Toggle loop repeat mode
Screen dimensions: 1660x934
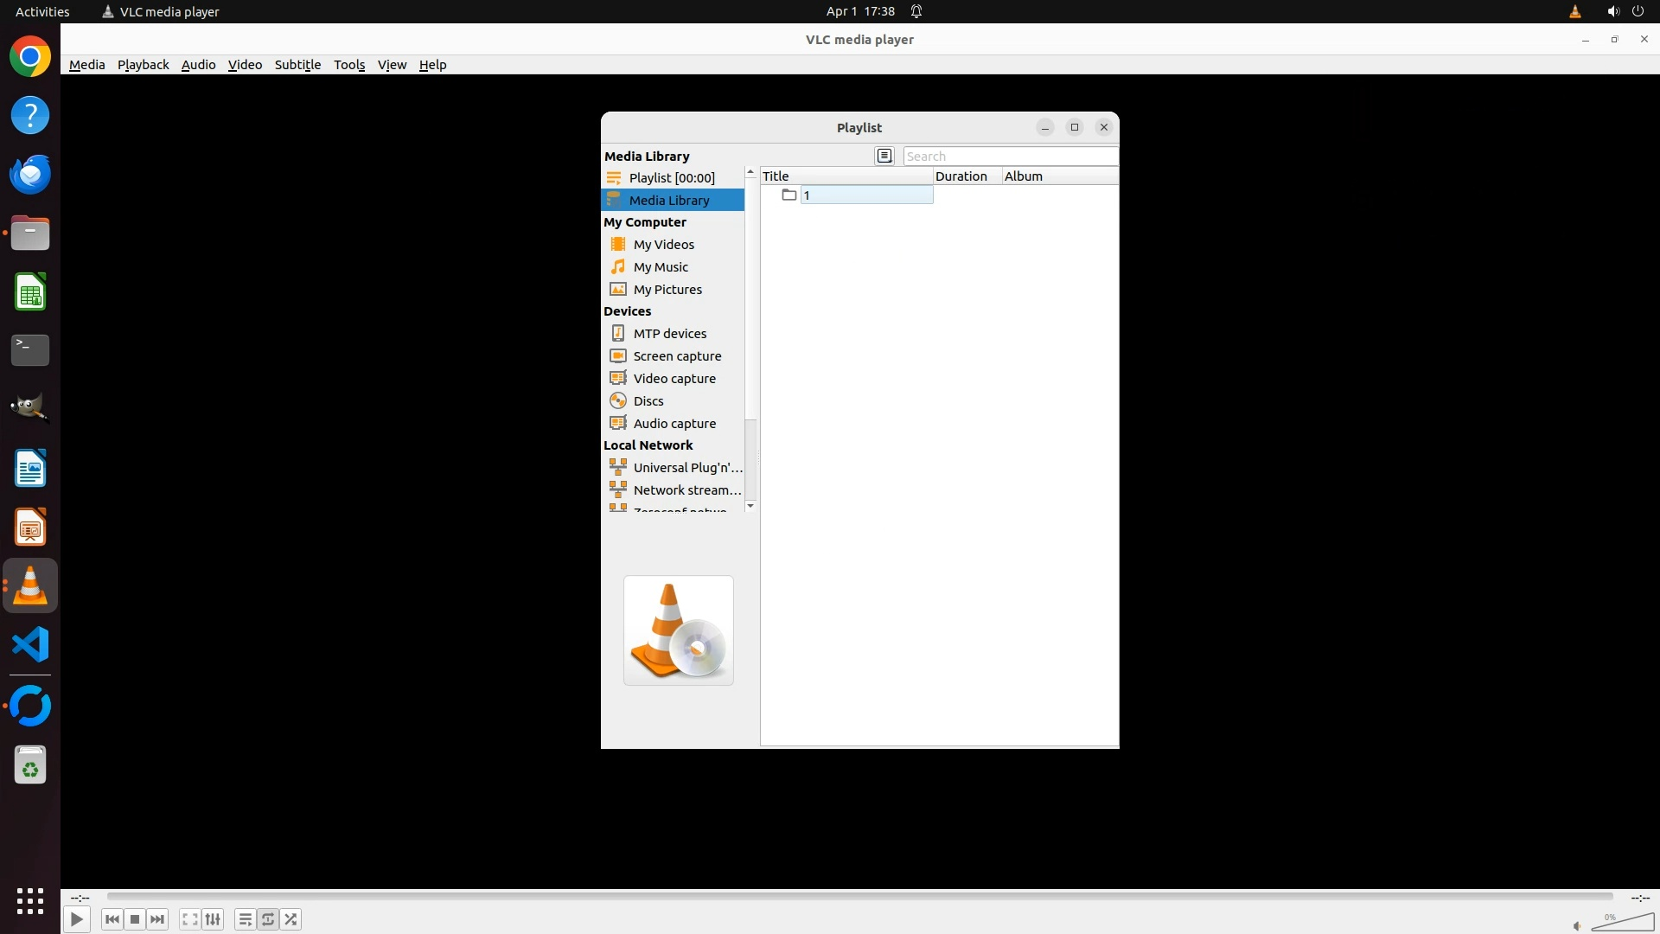coord(268,919)
